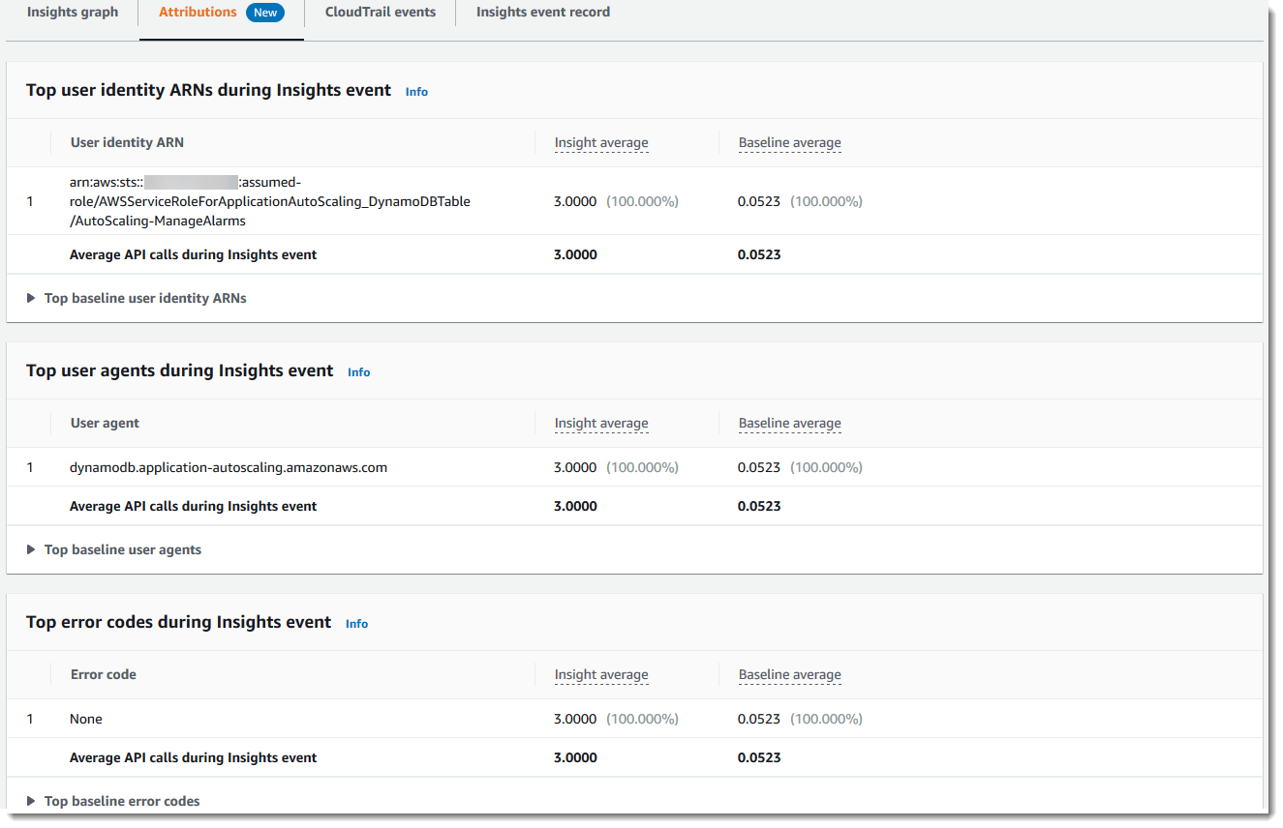This screenshot has width=1283, height=828.
Task: Open Info link for Top error codes
Action: tap(356, 624)
